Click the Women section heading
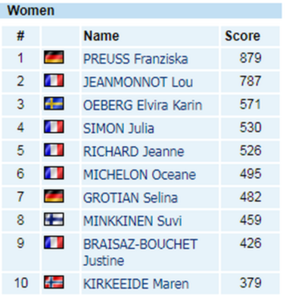 coord(31,11)
